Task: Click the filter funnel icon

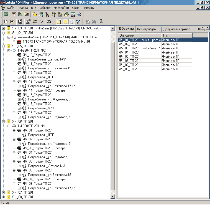Action: [x=78, y=22]
